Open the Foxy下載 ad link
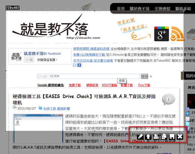This screenshot has height=154, width=195. [x=144, y=85]
